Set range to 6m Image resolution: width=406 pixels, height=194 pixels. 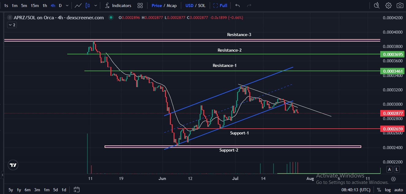click(28, 190)
